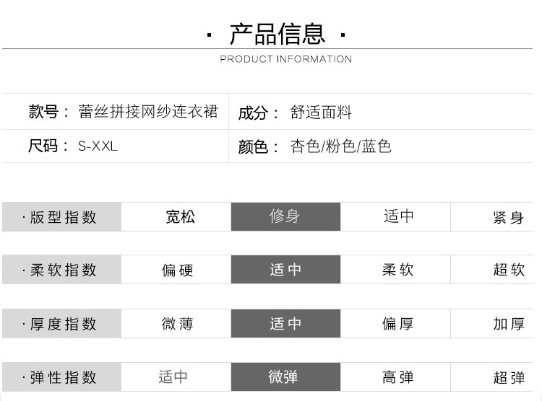Pick 紧身 in the fit index row

click(508, 218)
